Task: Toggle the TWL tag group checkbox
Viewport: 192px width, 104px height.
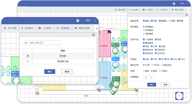Action: click(172, 59)
